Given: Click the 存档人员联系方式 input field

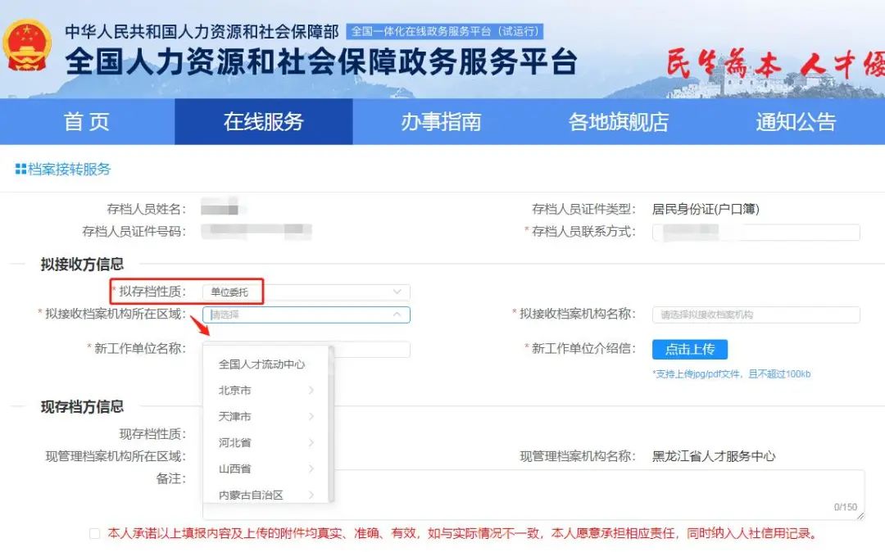Looking at the screenshot, I should point(756,232).
